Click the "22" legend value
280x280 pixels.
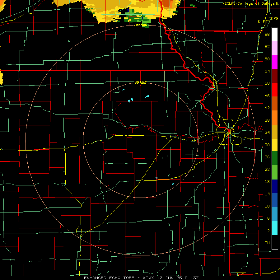pos(267,169)
